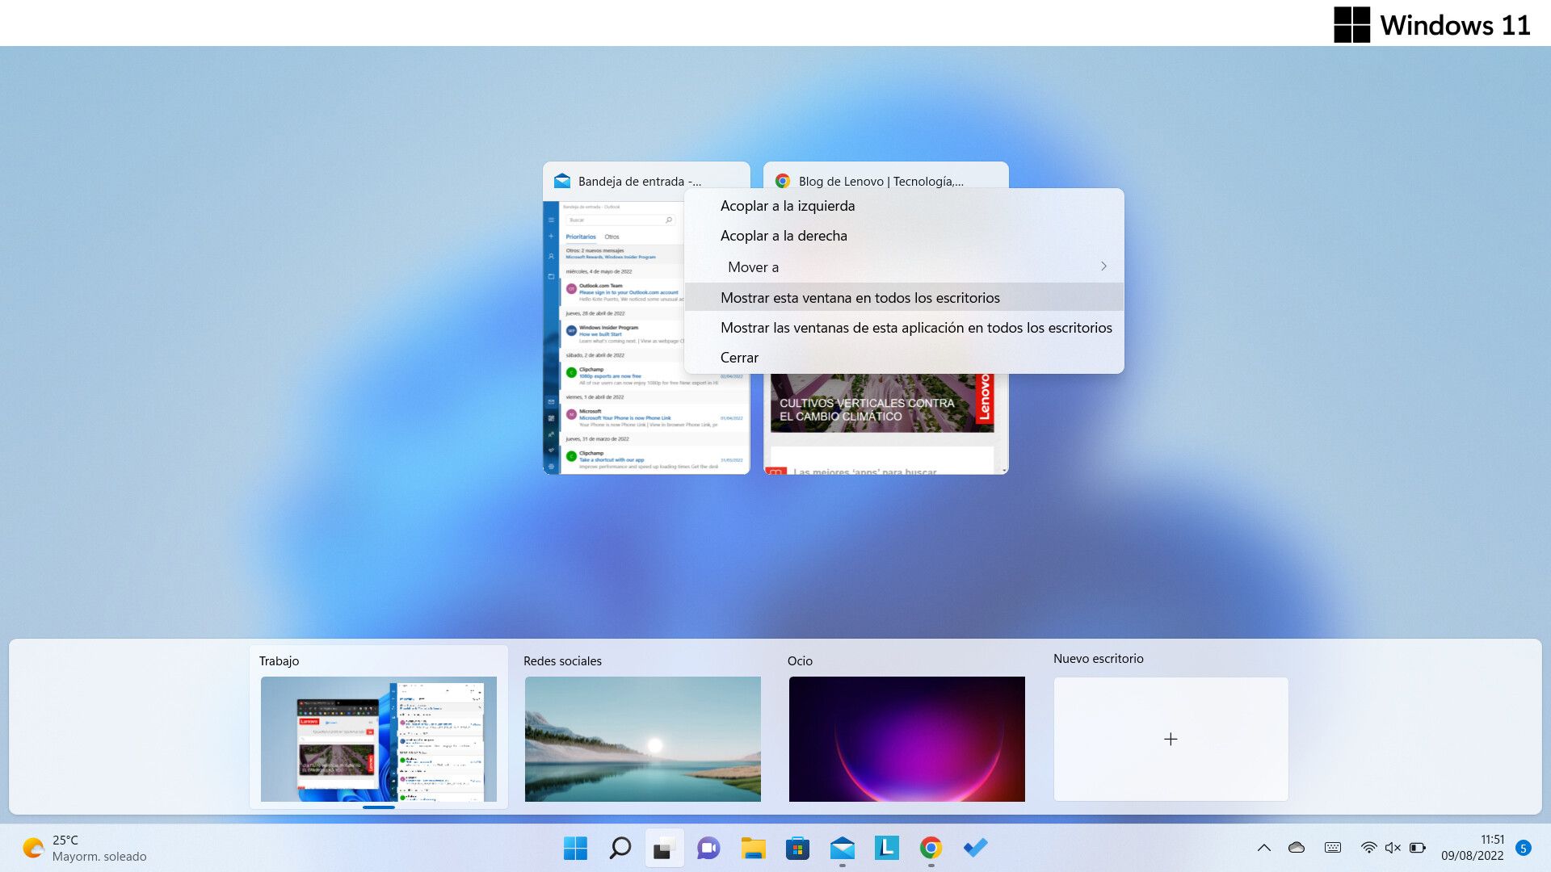The image size is (1551, 872).
Task: Switch to the Ocio desktop thumbnail
Action: (907, 739)
